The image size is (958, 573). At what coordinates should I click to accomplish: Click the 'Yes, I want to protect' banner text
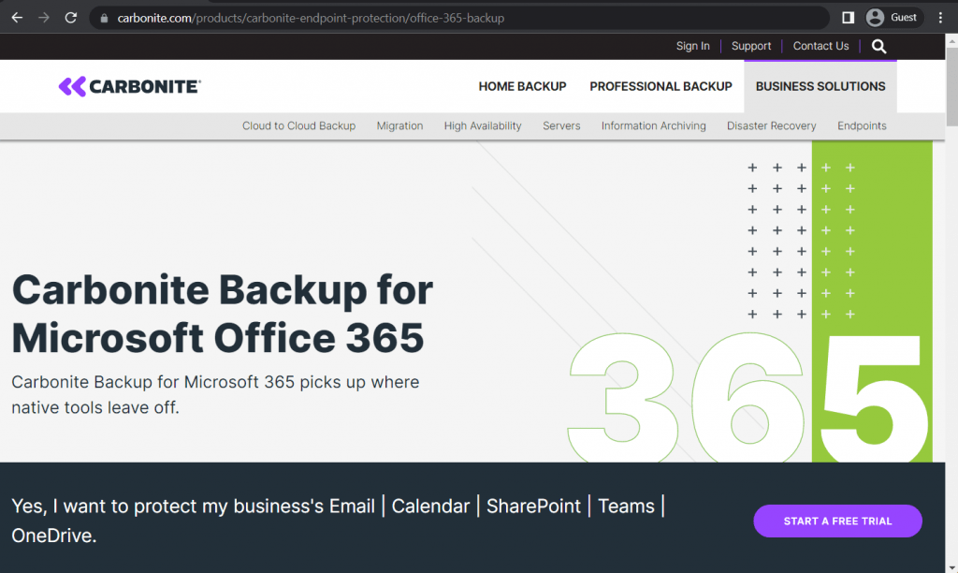338,521
